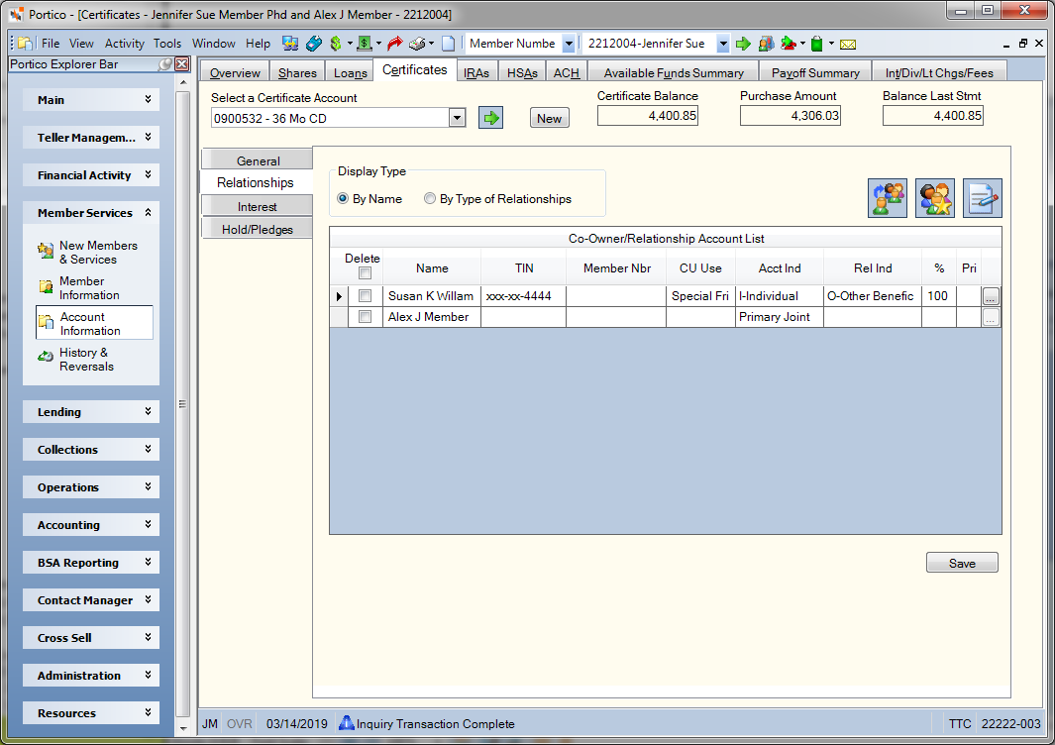1055x745 pixels.
Task: Click the edit document pencil icon
Action: [x=982, y=198]
